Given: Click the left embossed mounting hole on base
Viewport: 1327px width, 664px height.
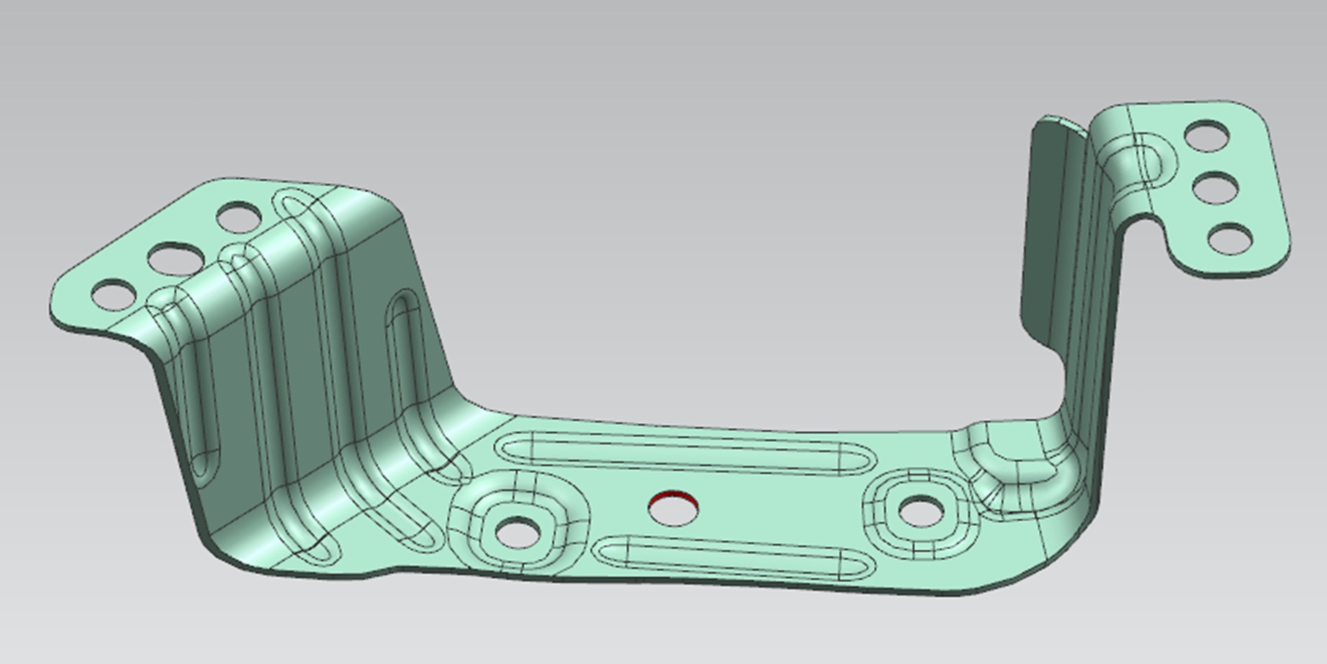Looking at the screenshot, I should (518, 532).
